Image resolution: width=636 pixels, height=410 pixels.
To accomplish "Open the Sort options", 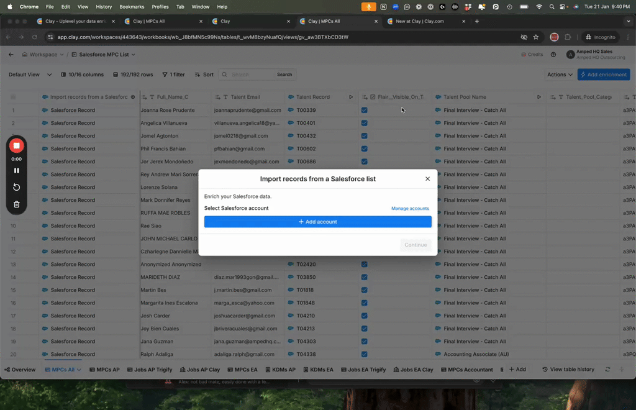I will (204, 75).
